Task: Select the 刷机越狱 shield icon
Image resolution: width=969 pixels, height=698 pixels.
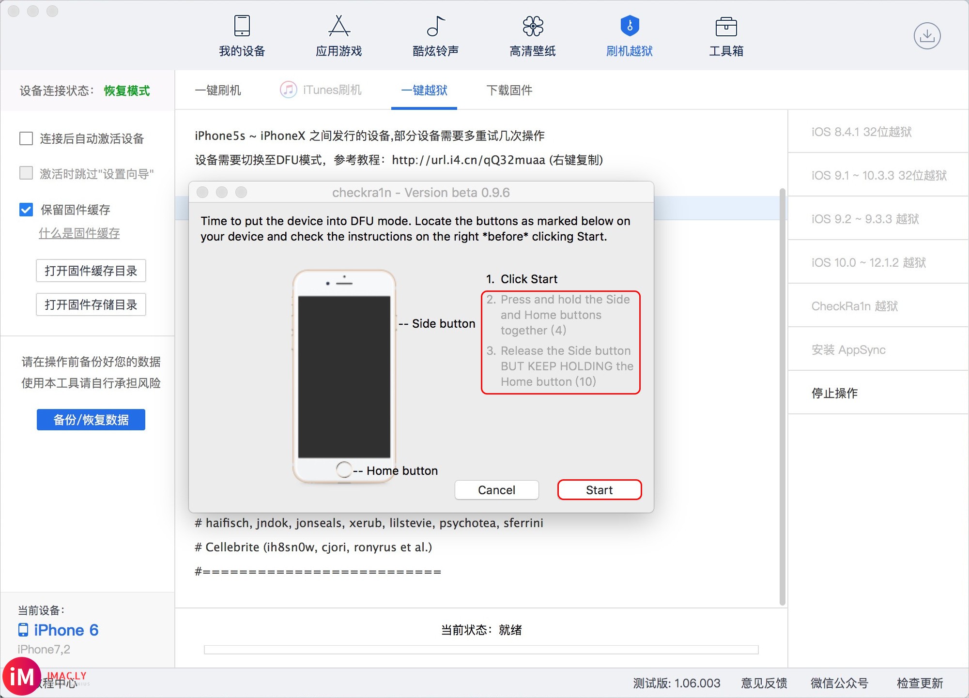Action: click(630, 26)
